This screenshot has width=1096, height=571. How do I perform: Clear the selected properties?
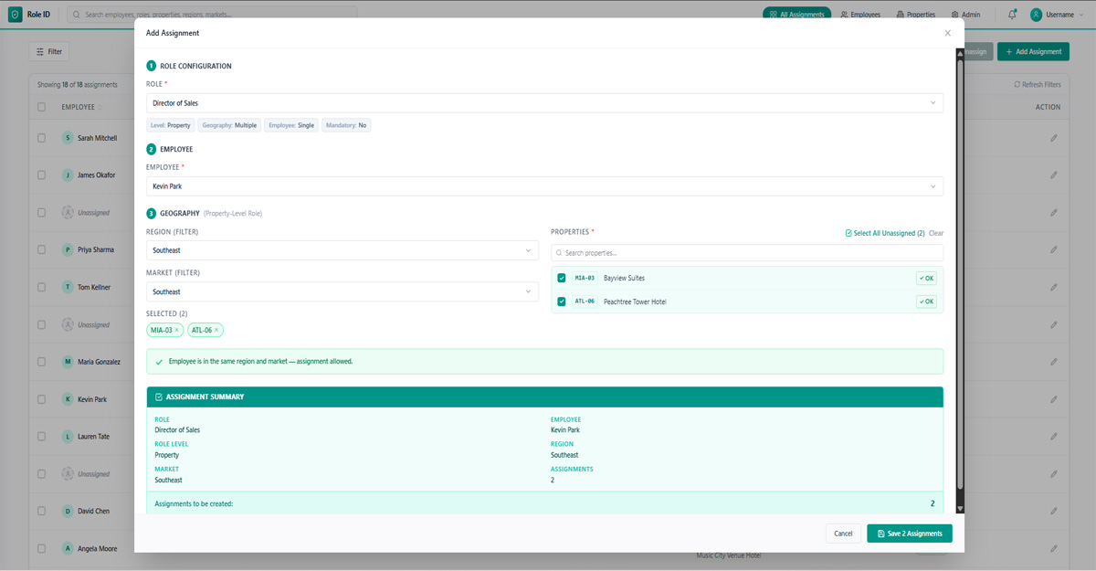coord(936,233)
